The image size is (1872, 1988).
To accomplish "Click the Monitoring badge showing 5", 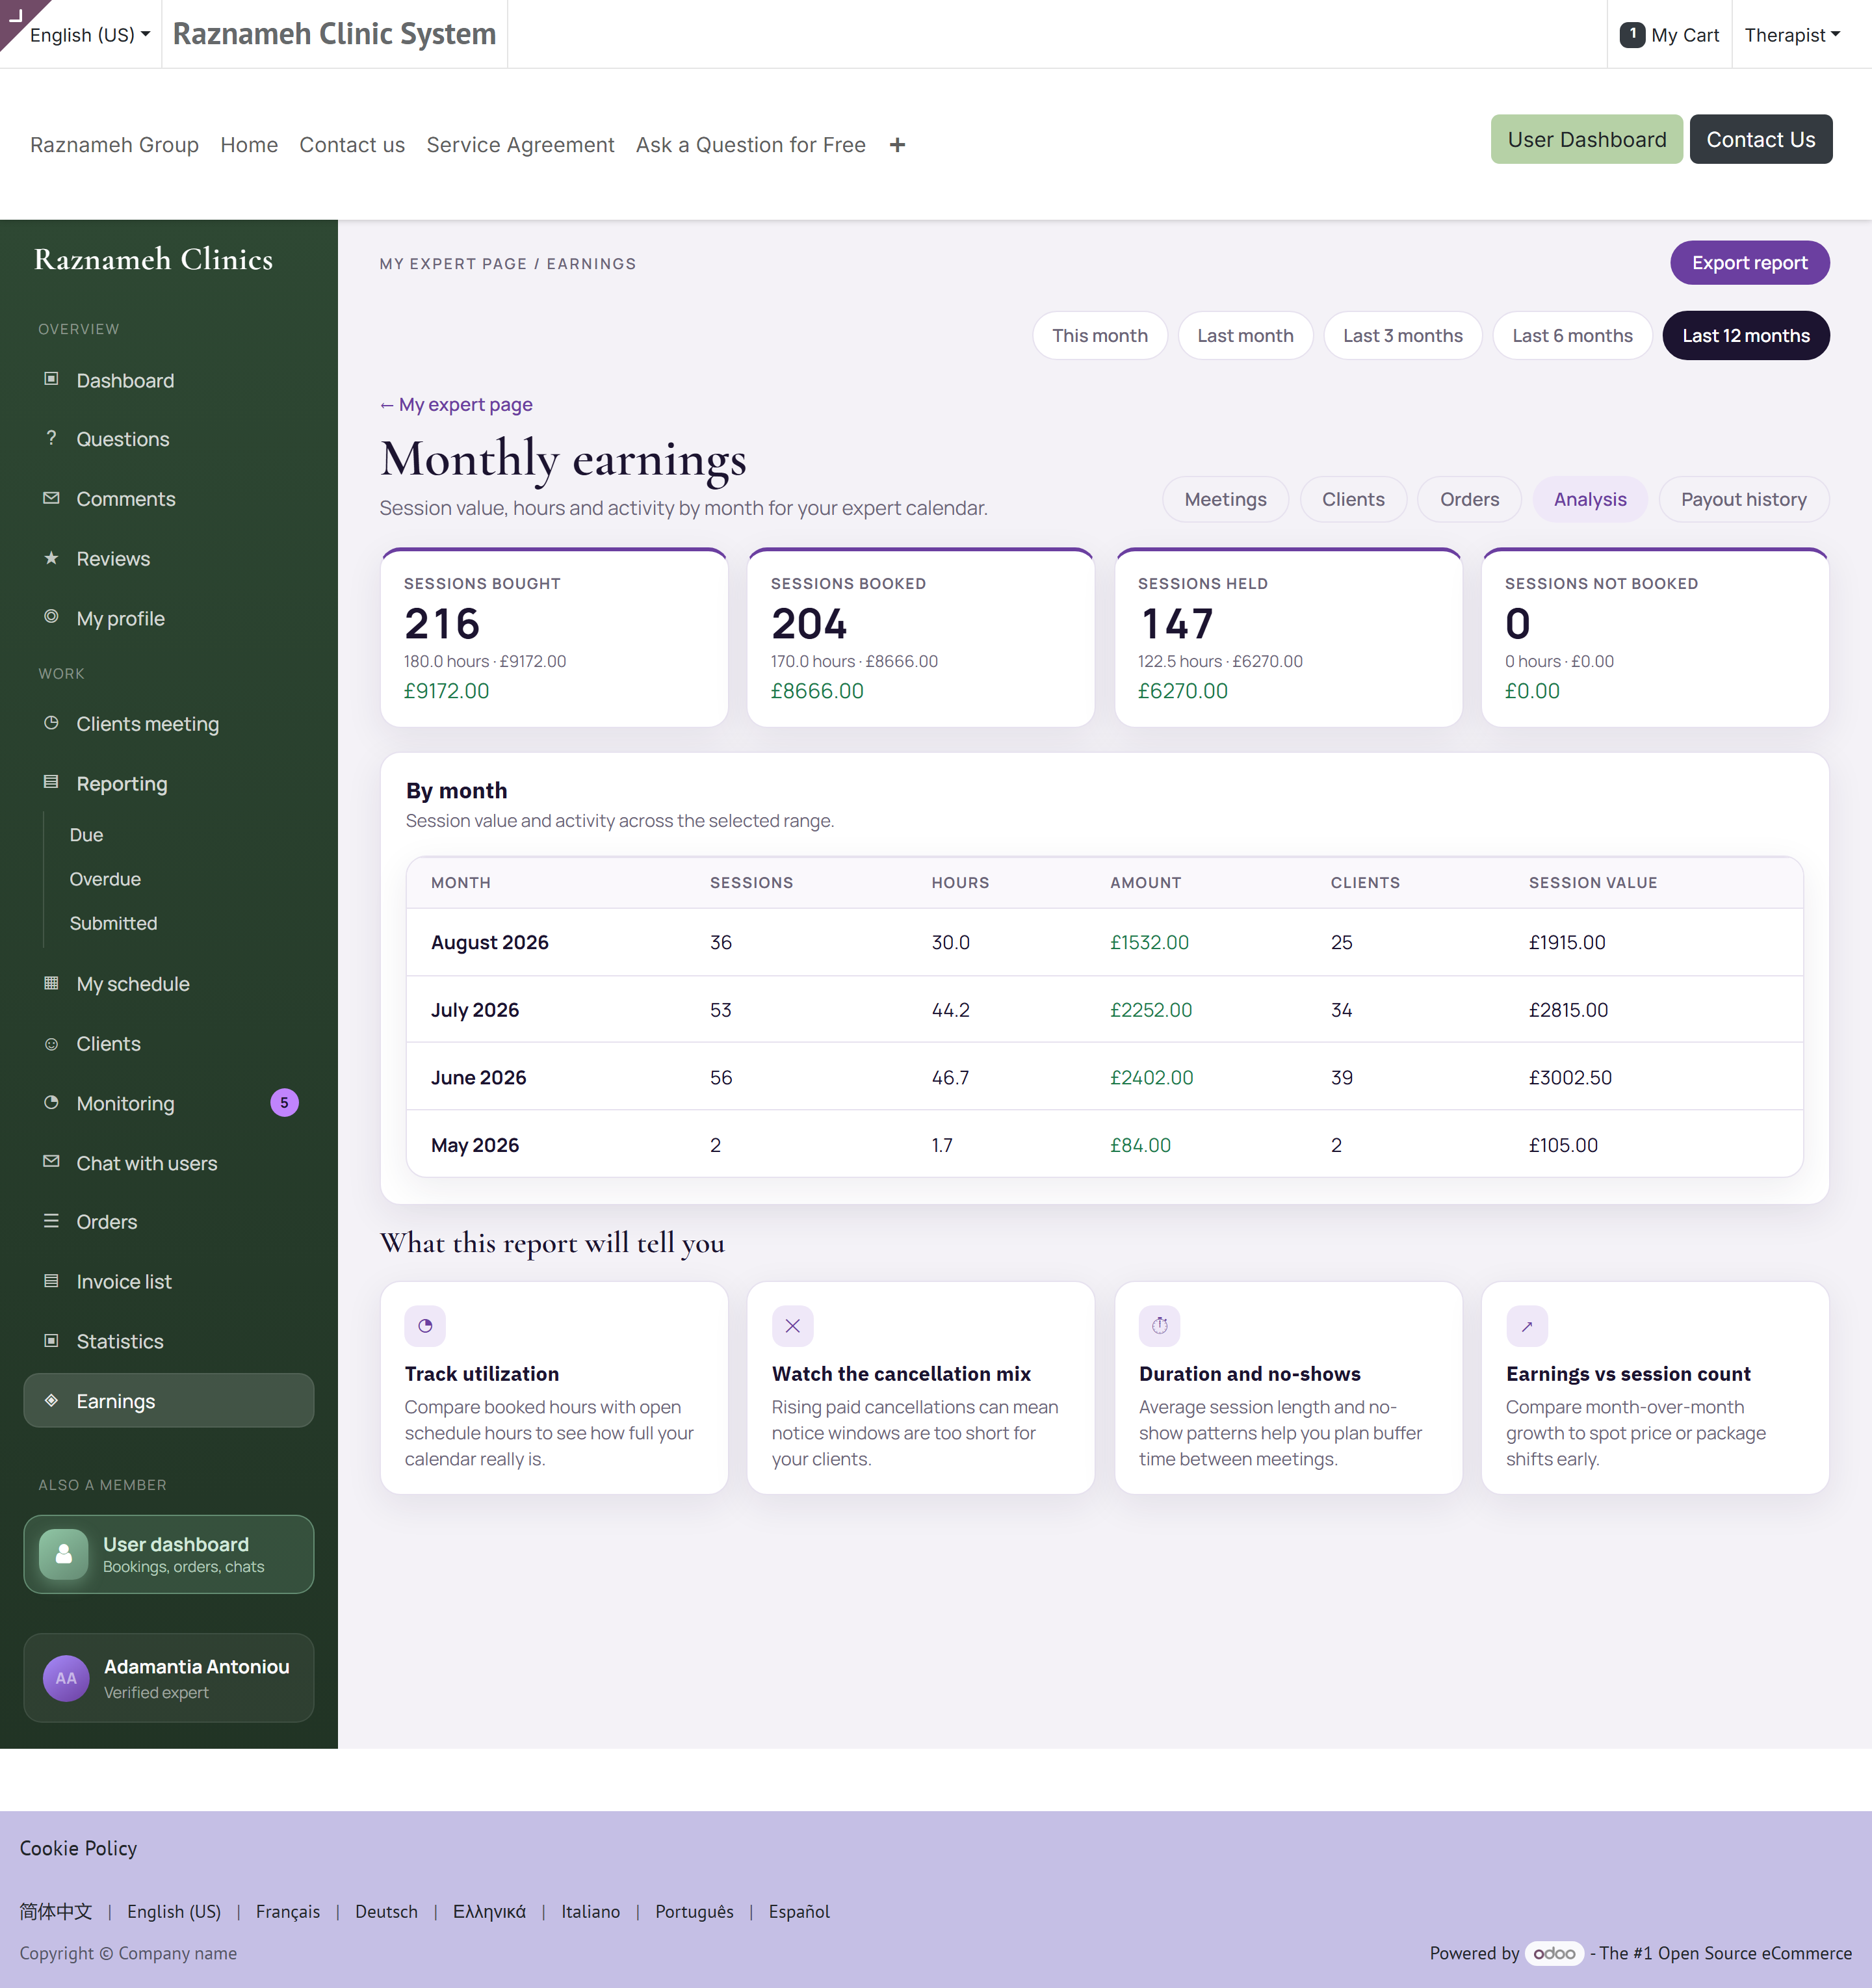I will pos(284,1102).
